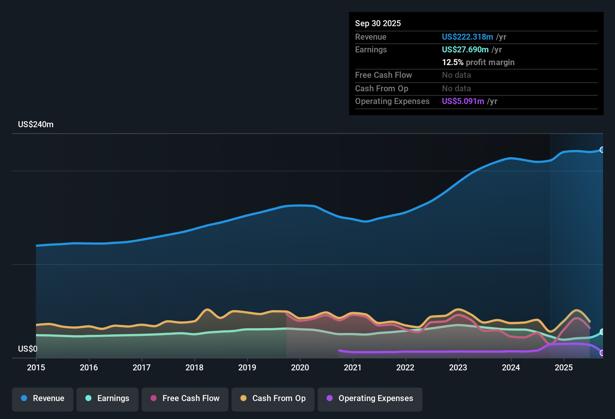This screenshot has height=419, width=615.
Task: Click the Earnings line endpoint circle
Action: pyautogui.click(x=602, y=331)
